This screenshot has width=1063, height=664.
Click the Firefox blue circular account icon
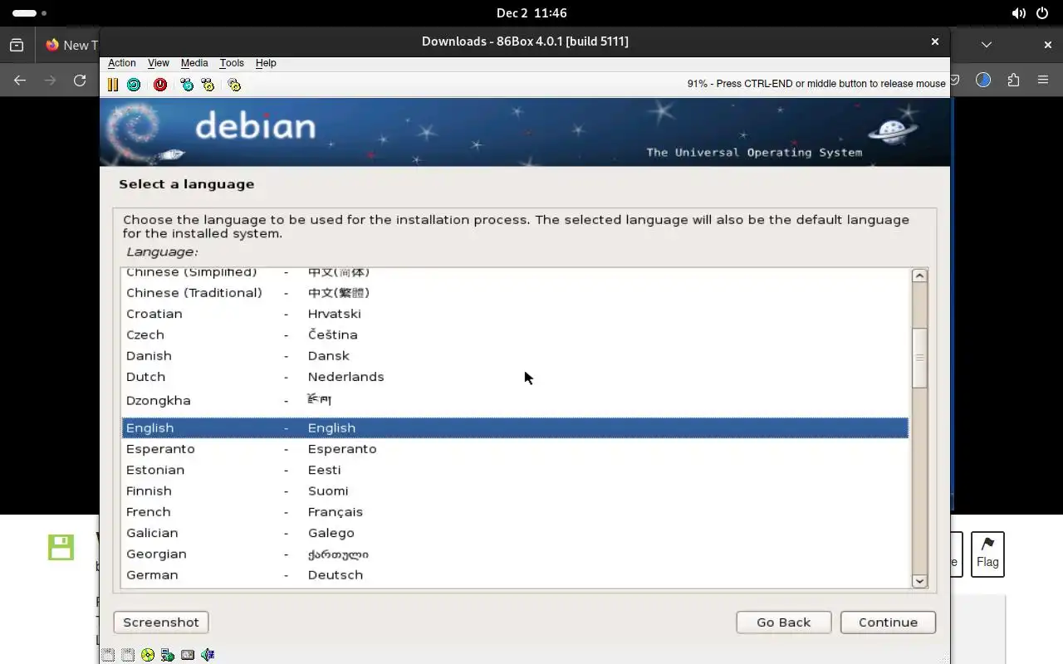[983, 81]
